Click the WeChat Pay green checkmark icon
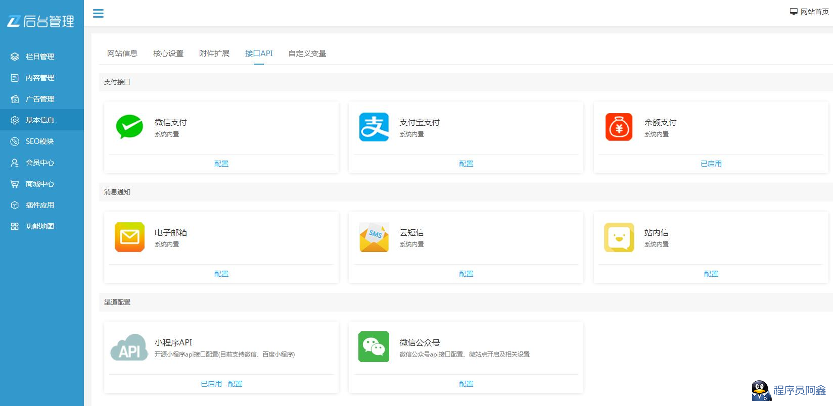The width and height of the screenshot is (833, 406). [129, 127]
